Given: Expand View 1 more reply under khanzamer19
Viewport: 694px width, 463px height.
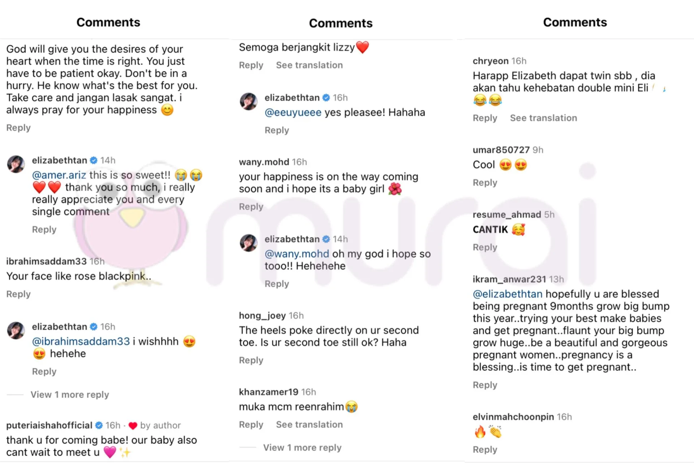Looking at the screenshot, I should (302, 448).
